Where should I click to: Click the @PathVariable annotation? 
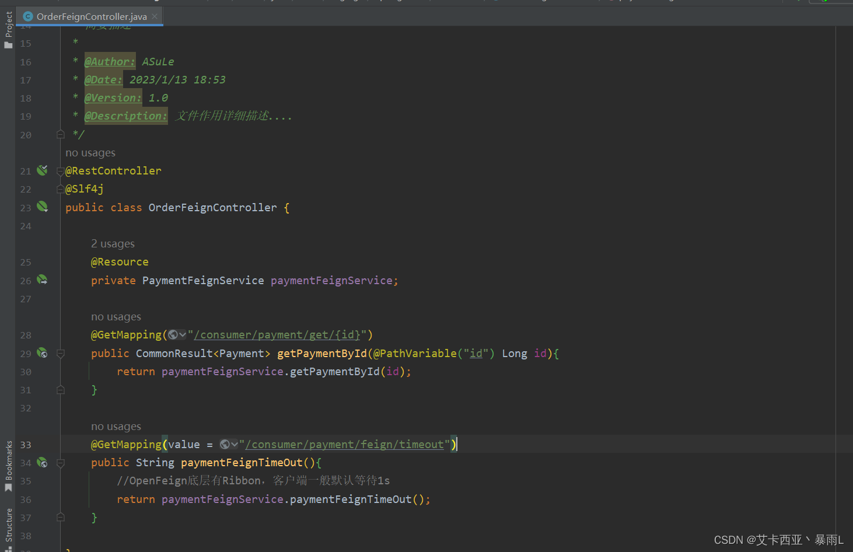coord(415,354)
